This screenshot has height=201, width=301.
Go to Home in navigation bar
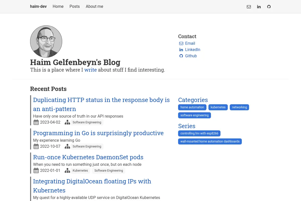pyautogui.click(x=58, y=7)
